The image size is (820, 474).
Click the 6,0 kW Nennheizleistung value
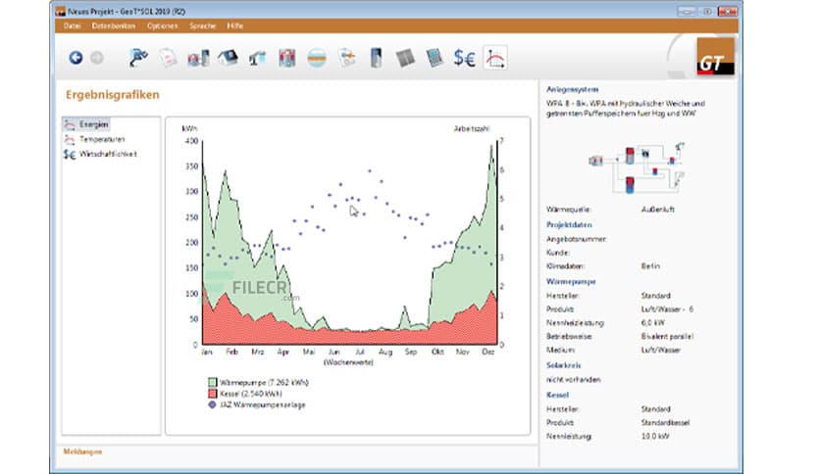click(x=652, y=323)
